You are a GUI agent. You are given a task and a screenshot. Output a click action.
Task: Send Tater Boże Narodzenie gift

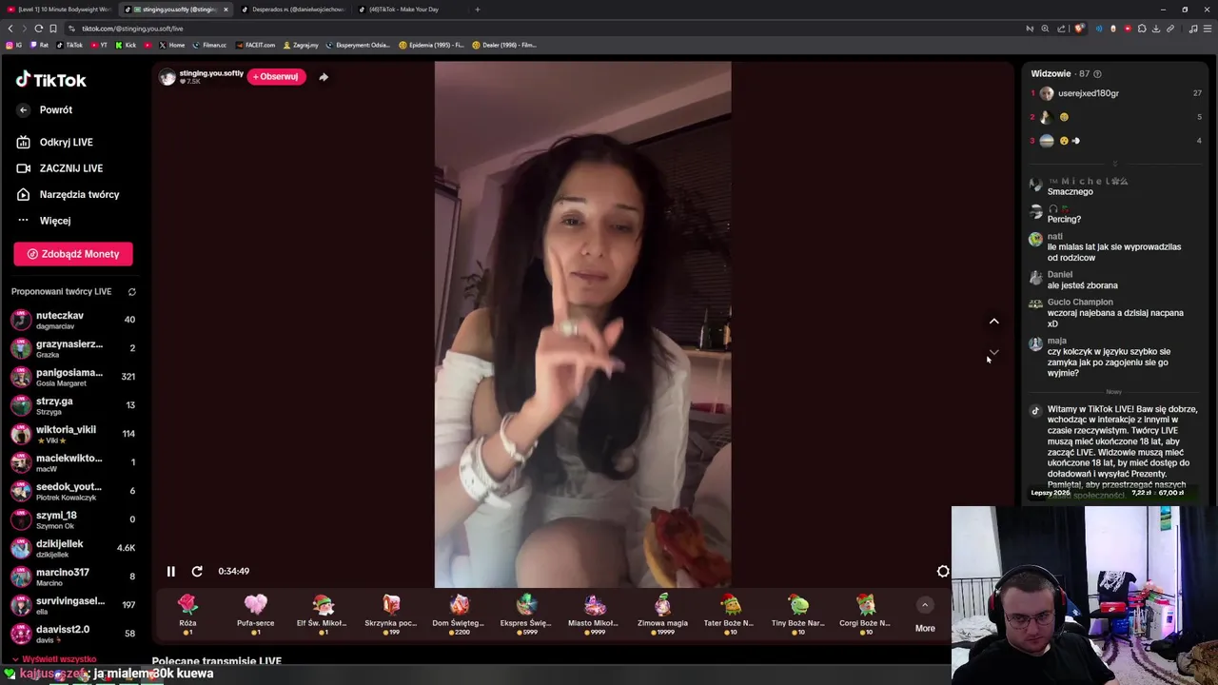click(730, 615)
